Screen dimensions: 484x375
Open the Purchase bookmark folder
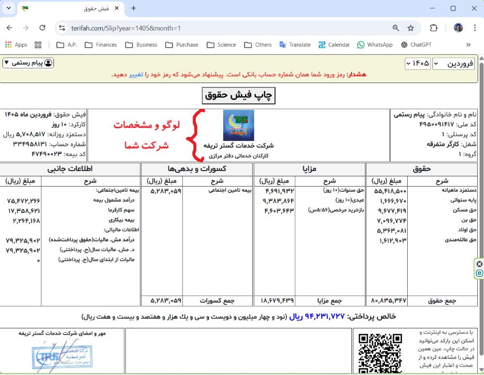coord(182,45)
